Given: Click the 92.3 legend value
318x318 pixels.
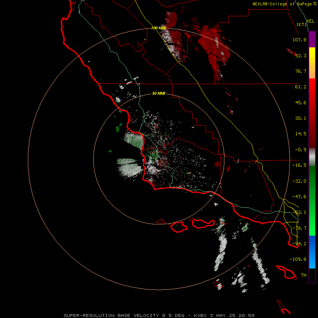Looking at the screenshot, I should [301, 55].
